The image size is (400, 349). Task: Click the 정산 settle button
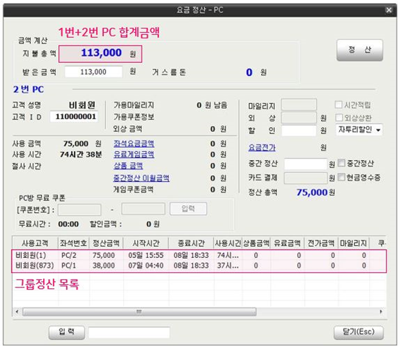[x=360, y=50]
